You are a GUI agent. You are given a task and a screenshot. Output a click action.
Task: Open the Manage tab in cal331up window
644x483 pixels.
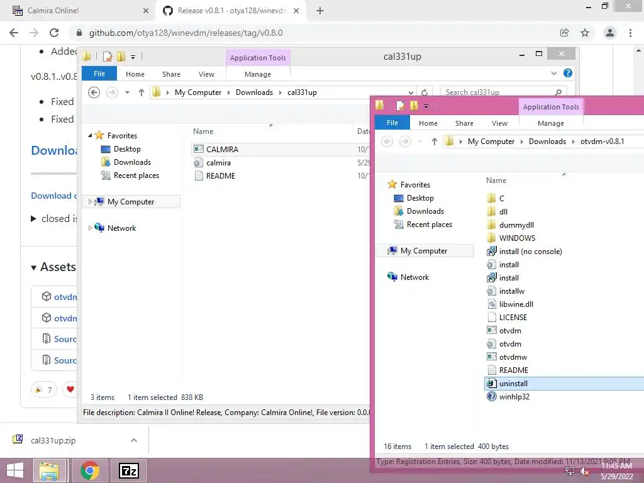[x=257, y=74]
